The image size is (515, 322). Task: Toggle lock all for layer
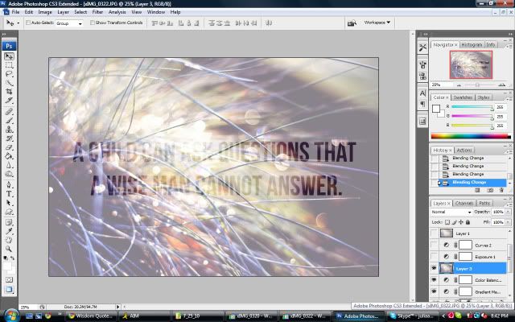(468, 222)
